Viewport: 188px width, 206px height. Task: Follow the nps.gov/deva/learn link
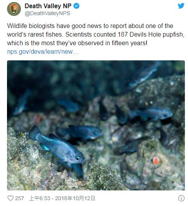pyautogui.click(x=43, y=52)
